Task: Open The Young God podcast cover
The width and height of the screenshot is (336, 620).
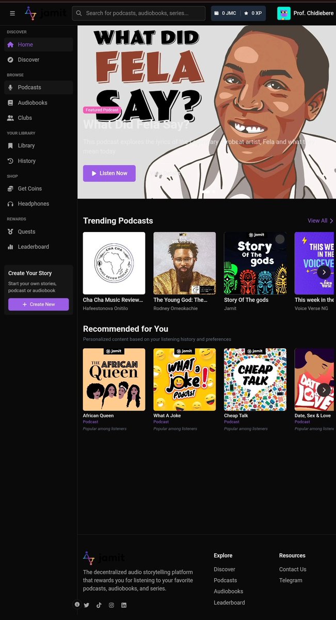Action: click(185, 263)
